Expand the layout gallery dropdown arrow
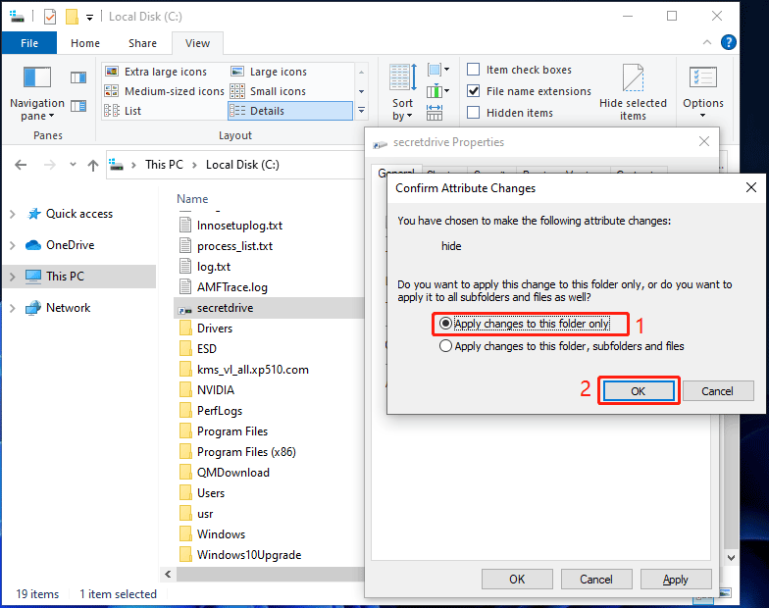Viewport: 769px width, 608px height. pyautogui.click(x=361, y=111)
